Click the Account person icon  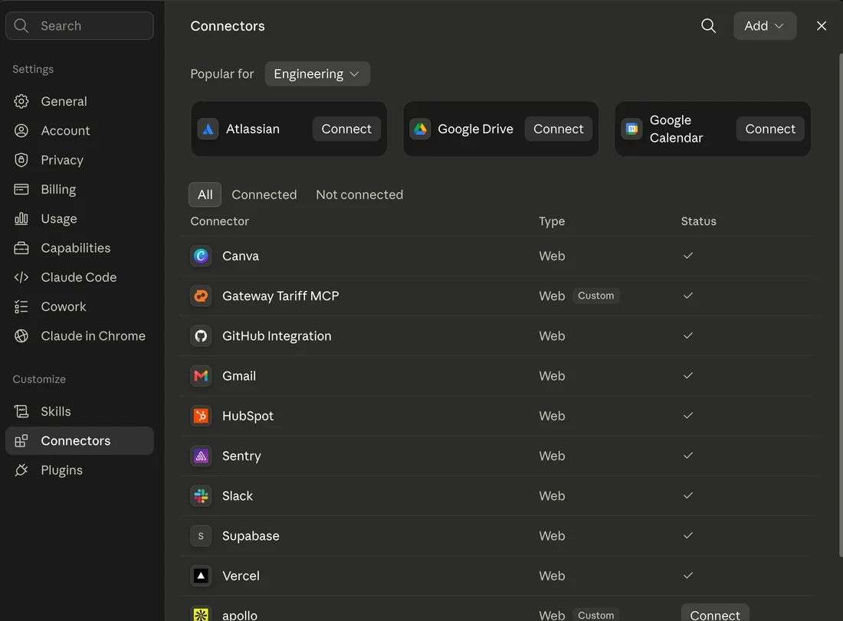21,130
